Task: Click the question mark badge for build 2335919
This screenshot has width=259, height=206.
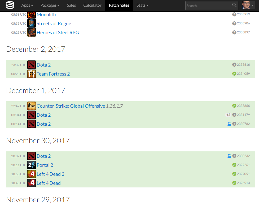Action: coord(234,14)
